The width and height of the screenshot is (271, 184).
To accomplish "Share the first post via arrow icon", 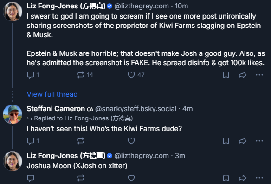I will 243,75.
